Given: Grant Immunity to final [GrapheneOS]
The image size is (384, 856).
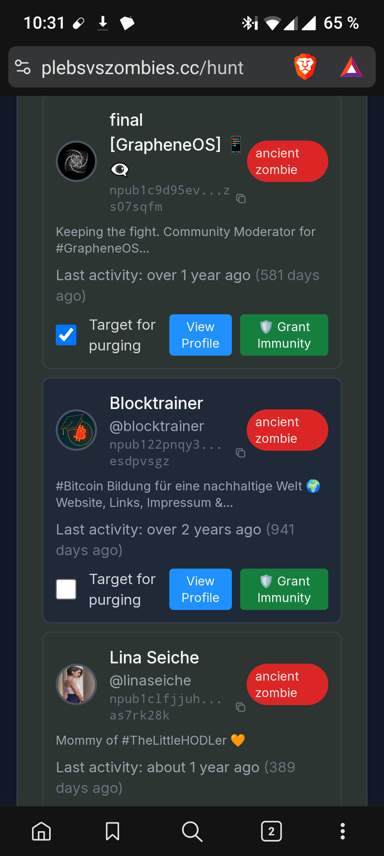Looking at the screenshot, I should pyautogui.click(x=284, y=335).
